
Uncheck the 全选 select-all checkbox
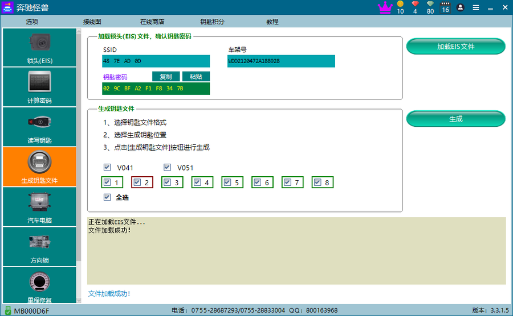click(107, 197)
